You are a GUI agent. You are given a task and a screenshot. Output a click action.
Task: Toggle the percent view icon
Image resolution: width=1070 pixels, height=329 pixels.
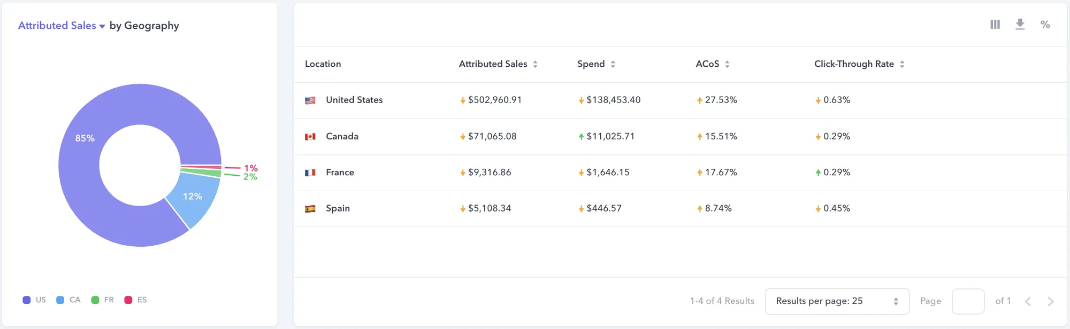(x=1045, y=25)
